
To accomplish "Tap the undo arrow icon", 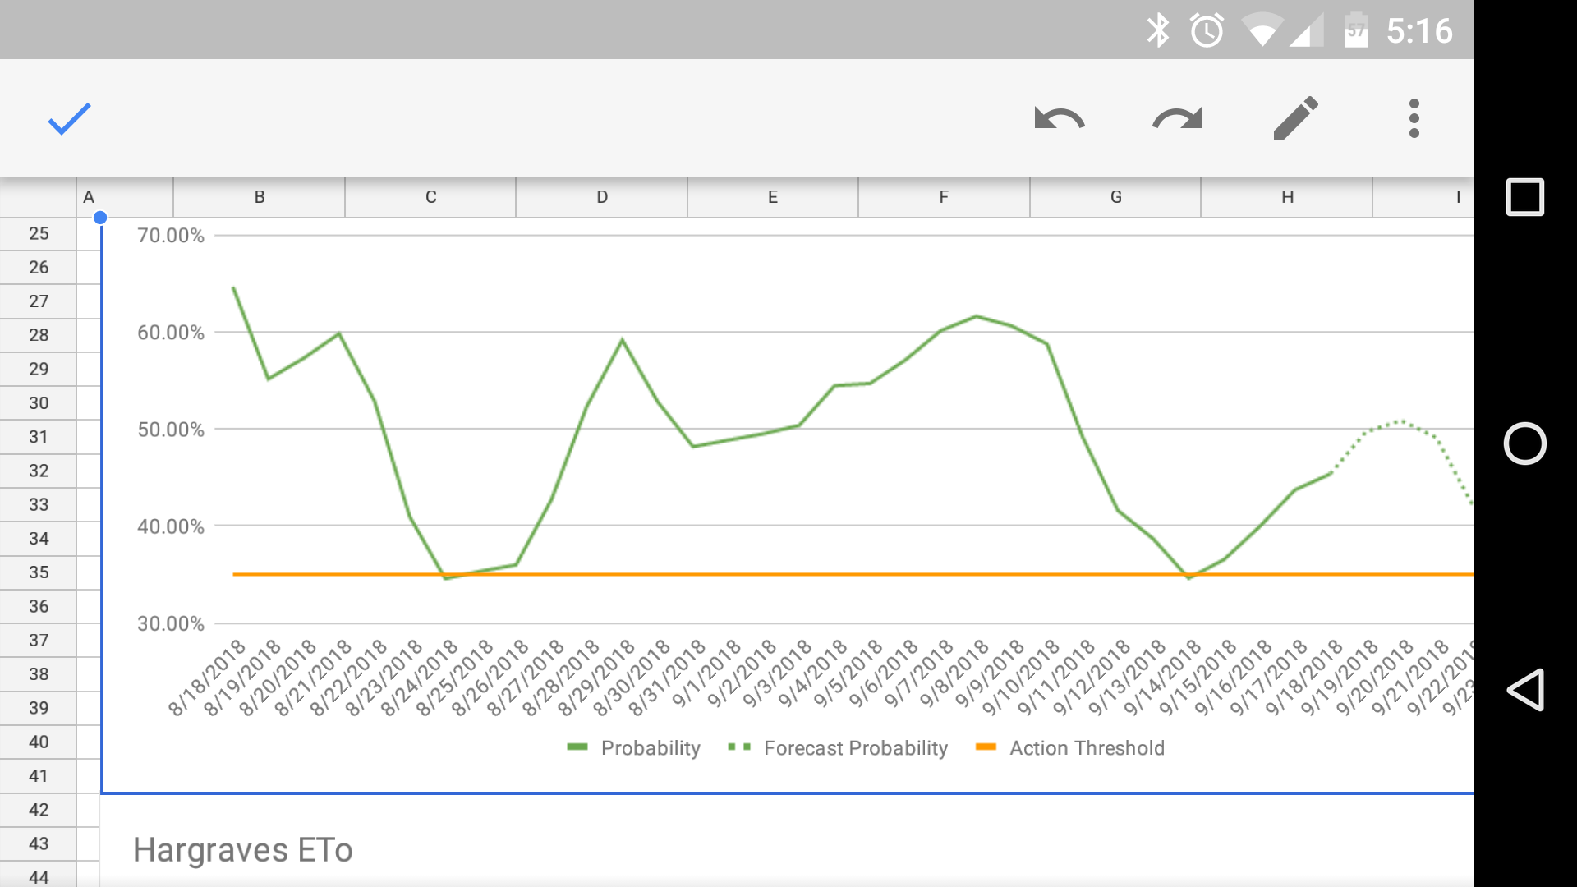I will [x=1060, y=119].
